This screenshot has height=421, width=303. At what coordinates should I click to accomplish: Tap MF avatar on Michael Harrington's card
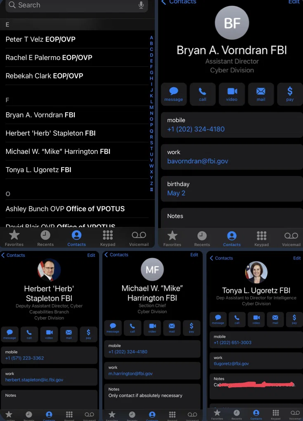152,269
